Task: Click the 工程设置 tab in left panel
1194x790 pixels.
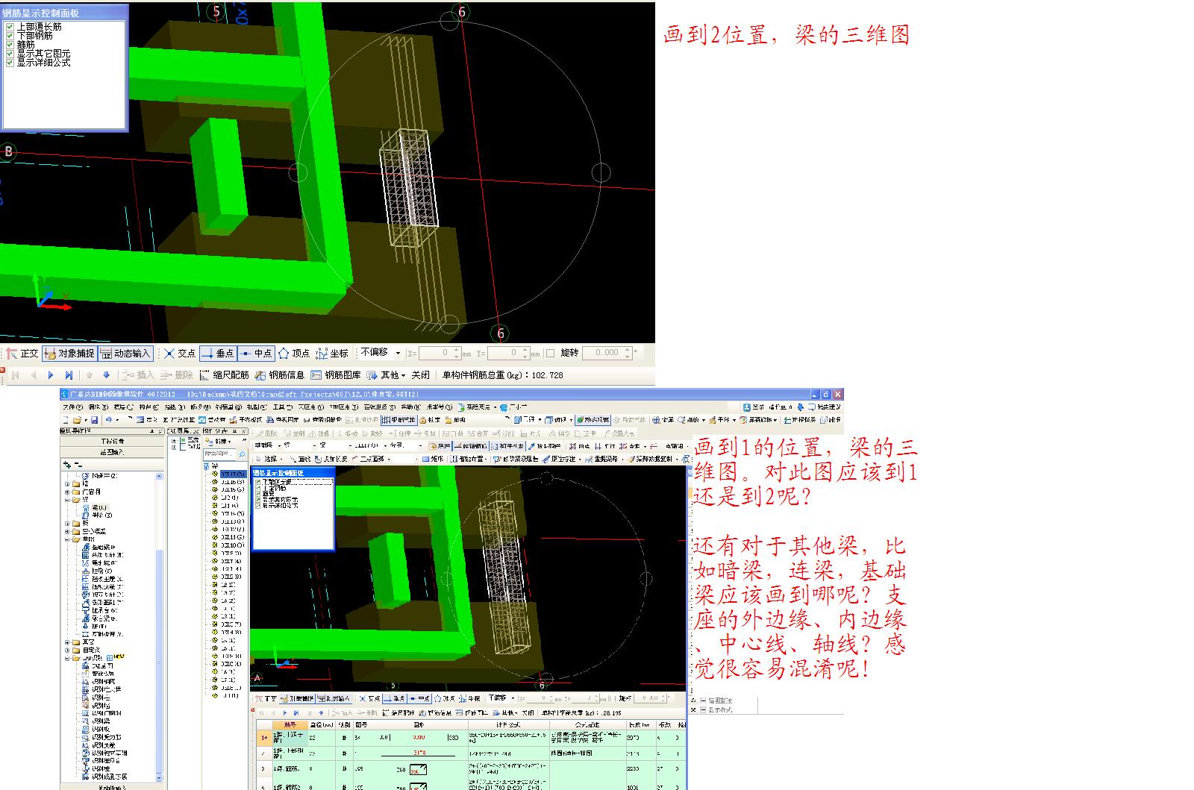Action: pyautogui.click(x=113, y=442)
